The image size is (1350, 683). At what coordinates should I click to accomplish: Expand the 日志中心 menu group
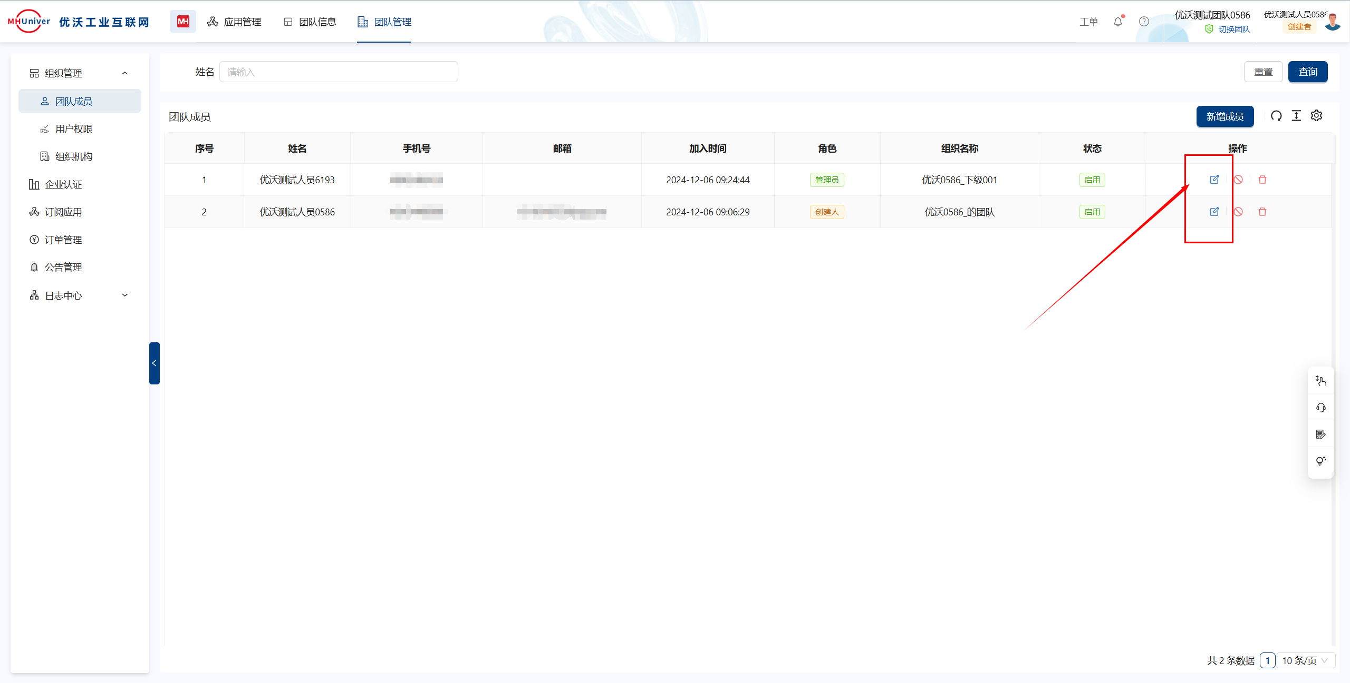pyautogui.click(x=125, y=295)
